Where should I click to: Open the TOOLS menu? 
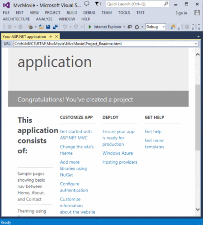pyautogui.click(x=124, y=13)
